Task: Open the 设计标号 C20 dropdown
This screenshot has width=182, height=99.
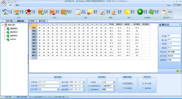Action: coord(58,89)
